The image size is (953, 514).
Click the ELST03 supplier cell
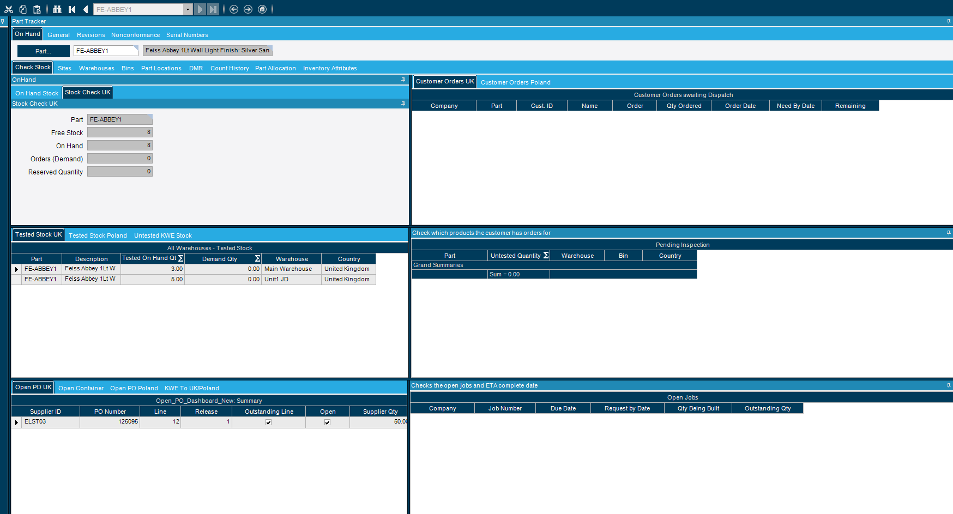[51, 422]
